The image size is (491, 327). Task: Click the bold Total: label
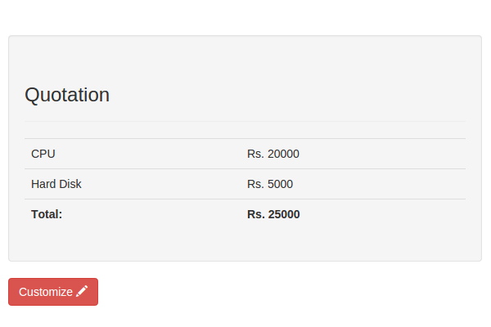coord(47,214)
